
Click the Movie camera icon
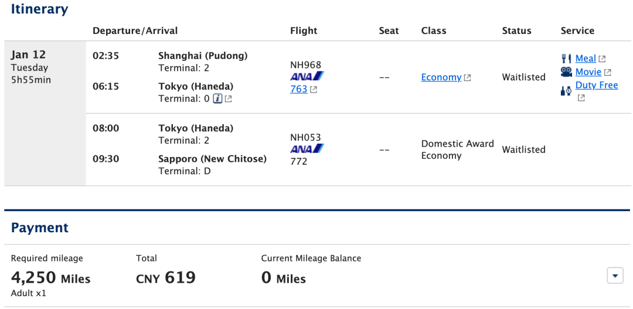coord(566,72)
